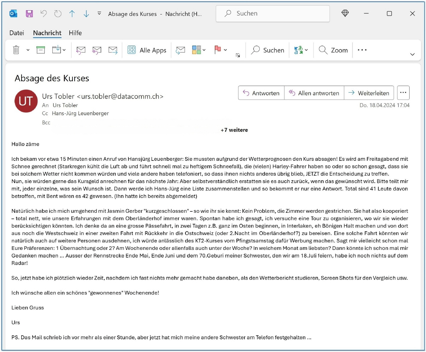Screen dimensions: 426x352
Task: Click the Antworten button
Action: pos(261,93)
